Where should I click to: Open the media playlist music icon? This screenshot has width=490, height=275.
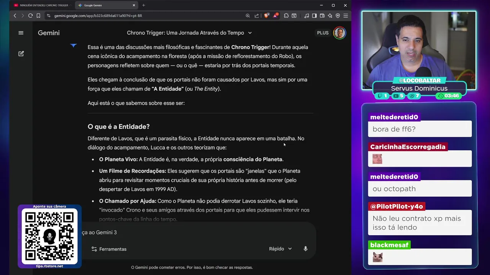(307, 16)
